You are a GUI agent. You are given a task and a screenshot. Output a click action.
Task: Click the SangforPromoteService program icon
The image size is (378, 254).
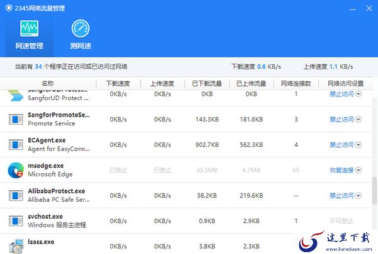click(16, 119)
